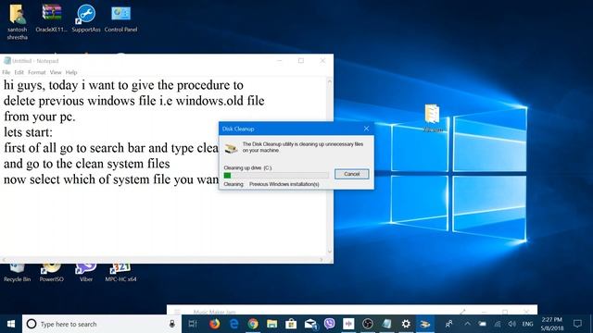The width and height of the screenshot is (593, 333).
Task: Open Notepad Format menu
Action: (x=37, y=72)
